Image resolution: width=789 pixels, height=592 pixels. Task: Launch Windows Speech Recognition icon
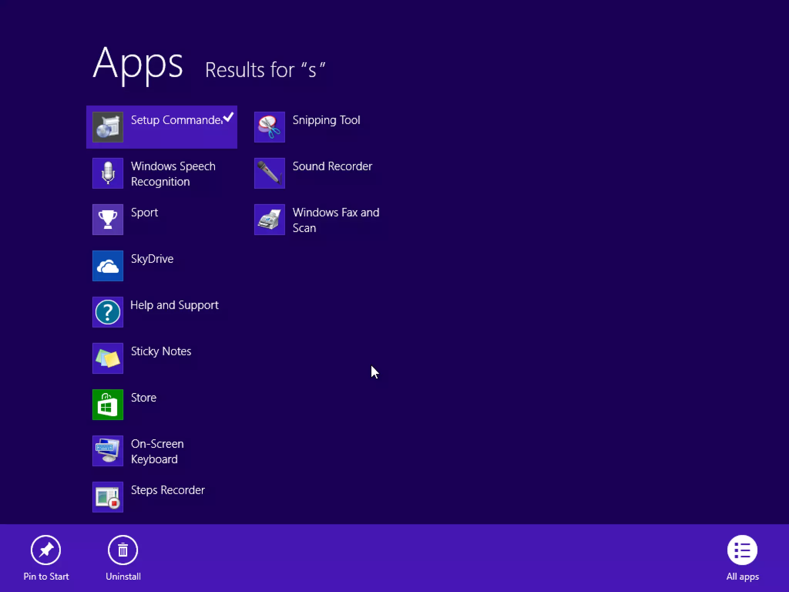tap(108, 173)
